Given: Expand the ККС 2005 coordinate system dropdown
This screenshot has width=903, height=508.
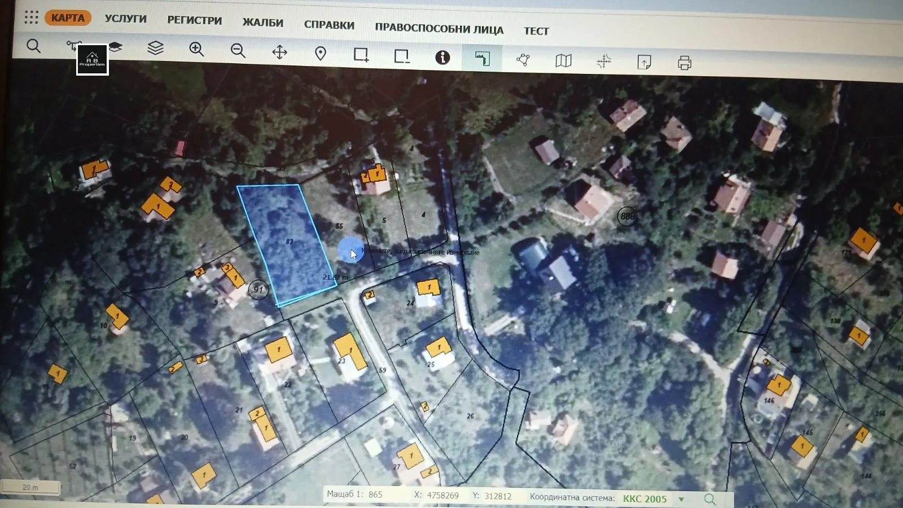Looking at the screenshot, I should (x=681, y=499).
